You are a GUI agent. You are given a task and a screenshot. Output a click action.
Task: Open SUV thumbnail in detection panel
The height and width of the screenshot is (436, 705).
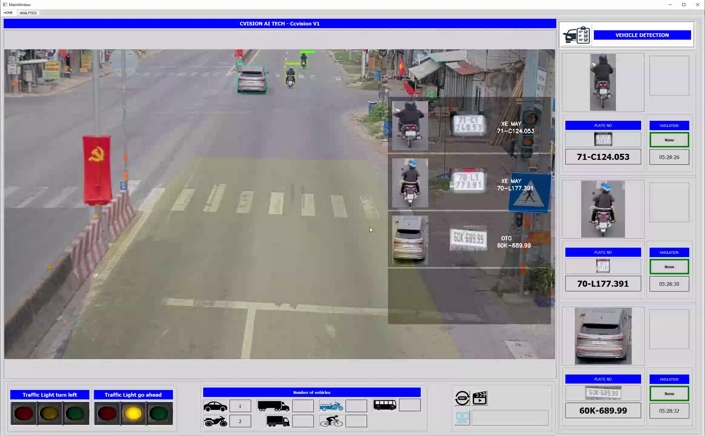603,336
